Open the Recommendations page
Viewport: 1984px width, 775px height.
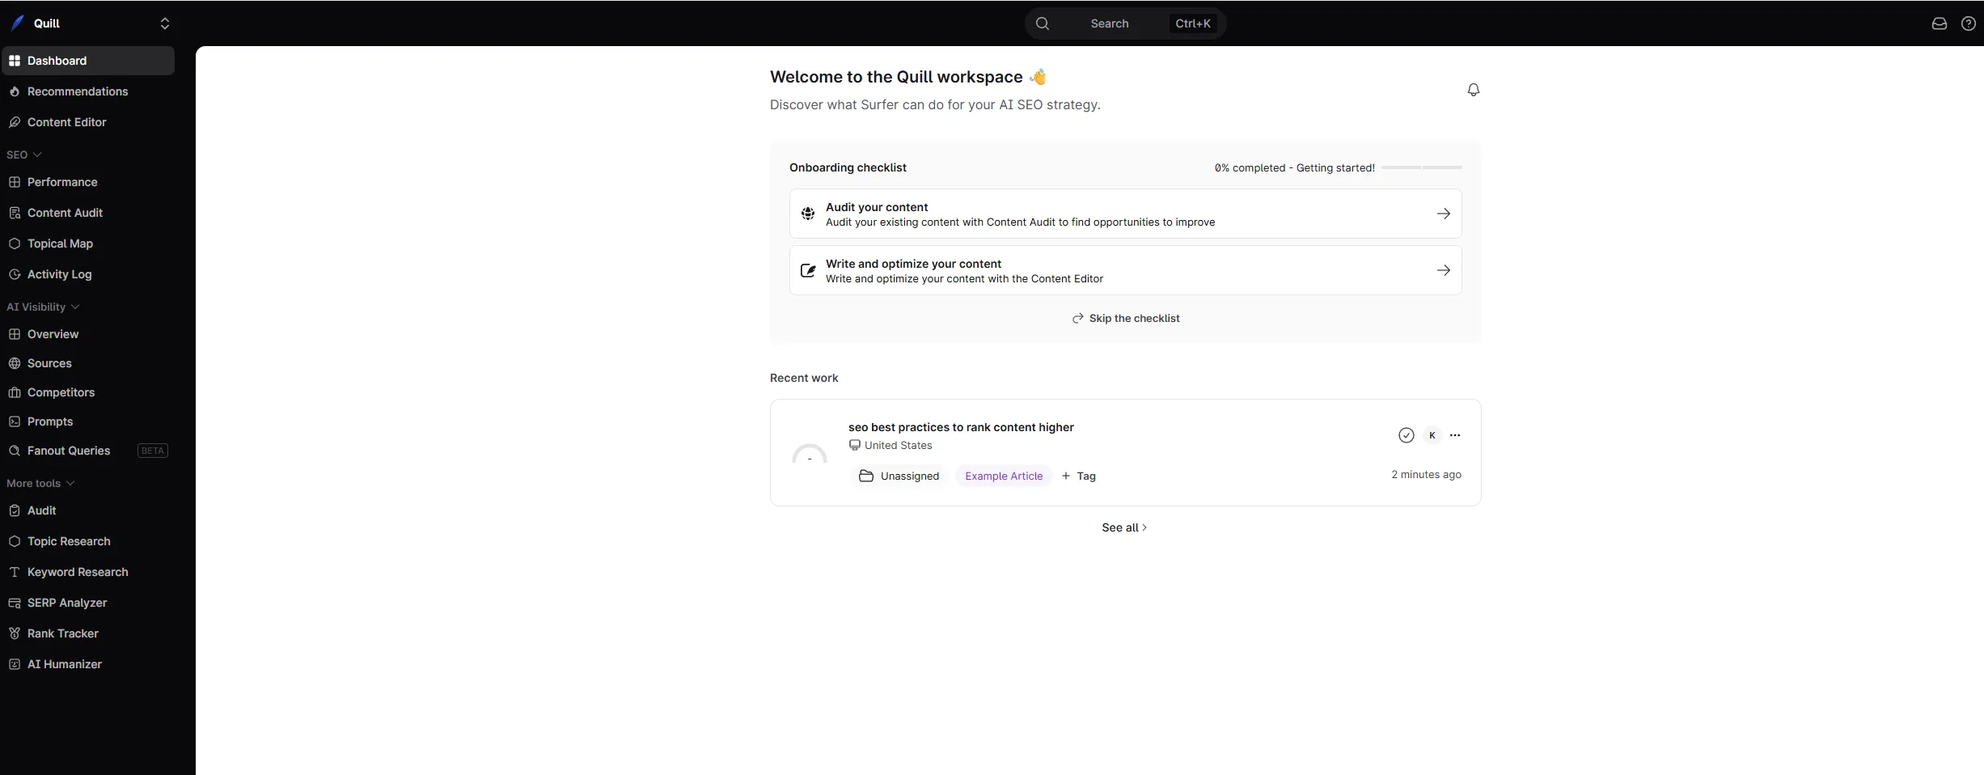[x=78, y=91]
